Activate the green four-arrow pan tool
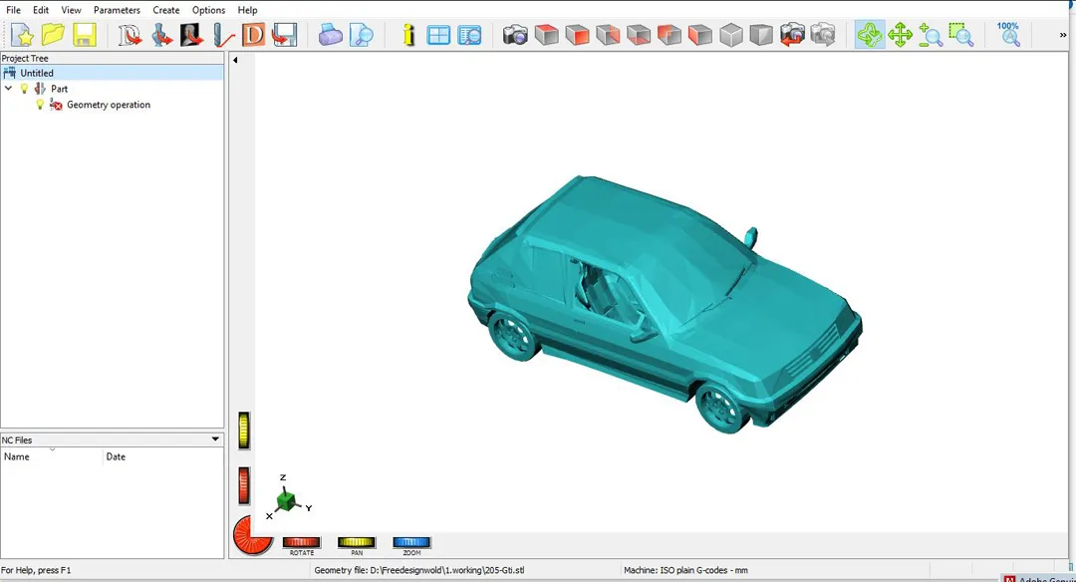Image resolution: width=1076 pixels, height=582 pixels. [x=900, y=34]
